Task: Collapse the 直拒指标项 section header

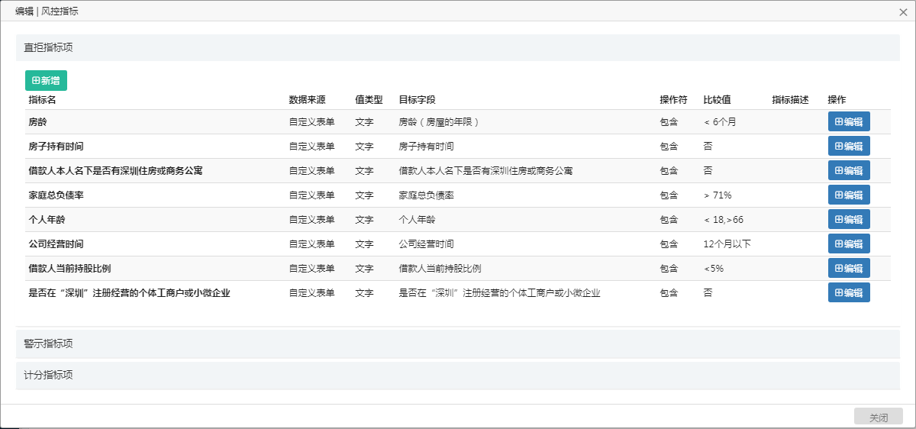Action: pyautogui.click(x=49, y=47)
